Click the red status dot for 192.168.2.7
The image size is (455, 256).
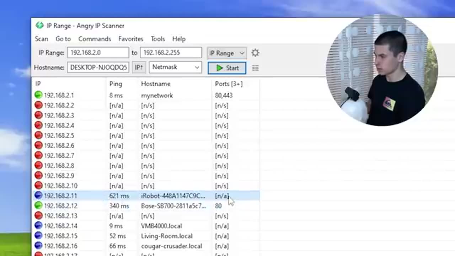[38, 155]
